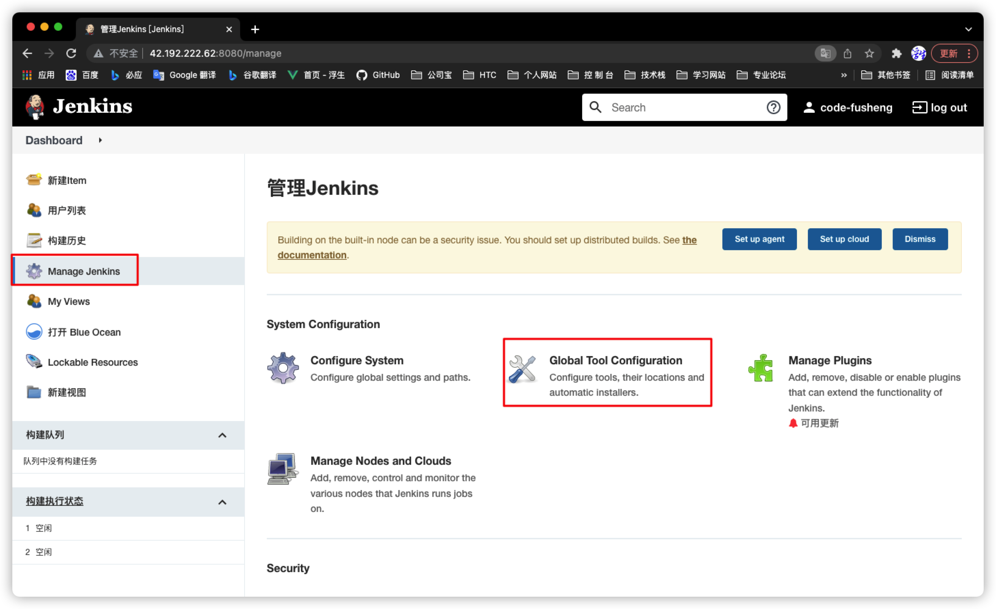Click Lockable Resources sidebar icon
The height and width of the screenshot is (609, 996).
coord(34,362)
